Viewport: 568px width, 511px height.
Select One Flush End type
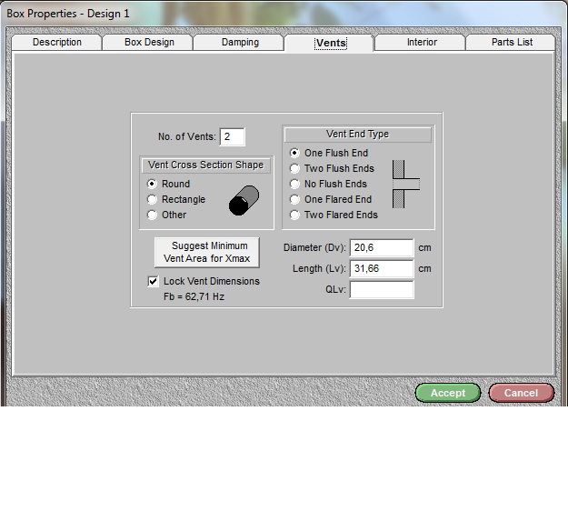coord(329,154)
